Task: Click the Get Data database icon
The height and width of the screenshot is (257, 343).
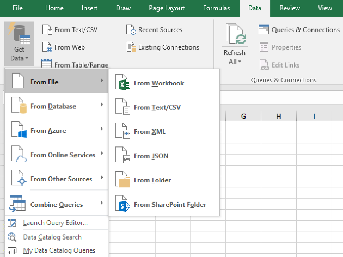Action: (x=19, y=33)
